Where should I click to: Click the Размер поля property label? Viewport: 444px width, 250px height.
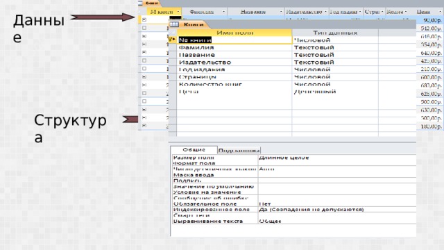[x=194, y=158]
